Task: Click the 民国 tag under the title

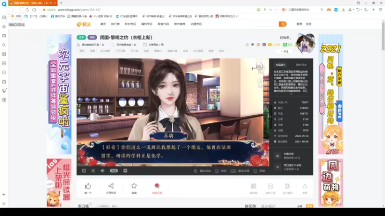Action: point(92,51)
